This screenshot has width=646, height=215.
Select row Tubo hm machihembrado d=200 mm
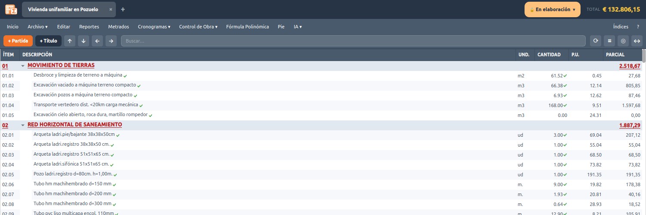coord(321,194)
